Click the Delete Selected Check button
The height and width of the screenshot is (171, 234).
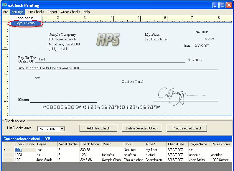(x=142, y=128)
